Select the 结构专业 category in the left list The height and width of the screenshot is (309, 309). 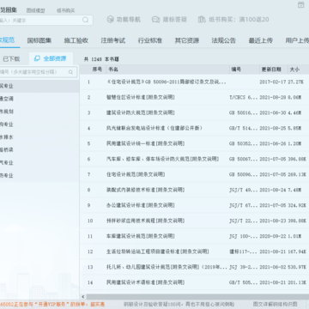click(x=39, y=124)
